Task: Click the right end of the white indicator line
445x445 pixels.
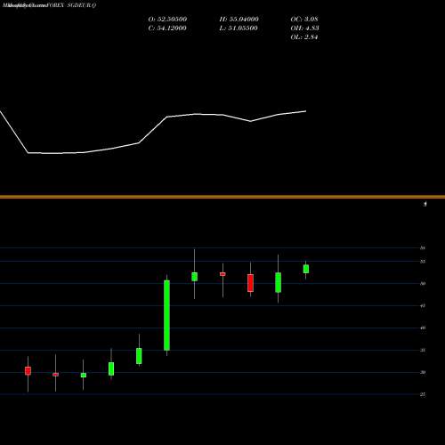Action: pos(305,111)
